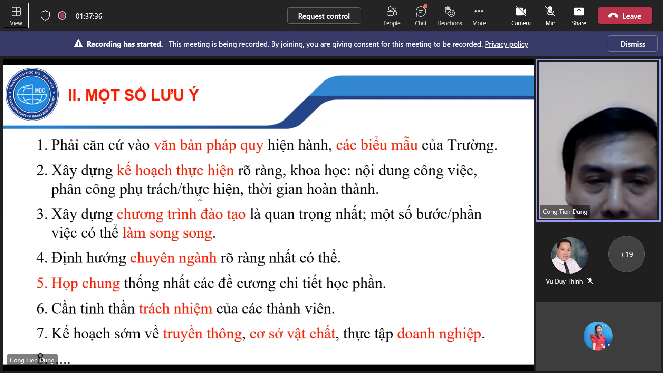663x373 pixels.
Task: Open the meeting Chat panel
Action: click(x=421, y=16)
